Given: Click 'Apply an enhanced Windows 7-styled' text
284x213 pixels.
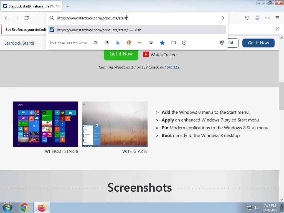Looking at the screenshot, I should point(210,120).
